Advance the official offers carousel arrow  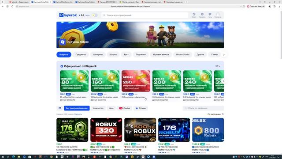click(x=224, y=81)
